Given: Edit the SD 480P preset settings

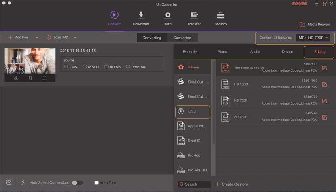Looking at the screenshot, I should 324,117.
